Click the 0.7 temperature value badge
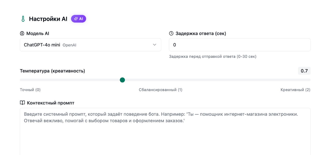 304,71
